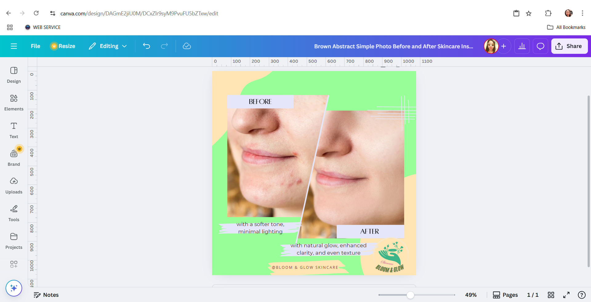This screenshot has width=591, height=302.
Task: Open the Elements panel
Action: point(14,102)
